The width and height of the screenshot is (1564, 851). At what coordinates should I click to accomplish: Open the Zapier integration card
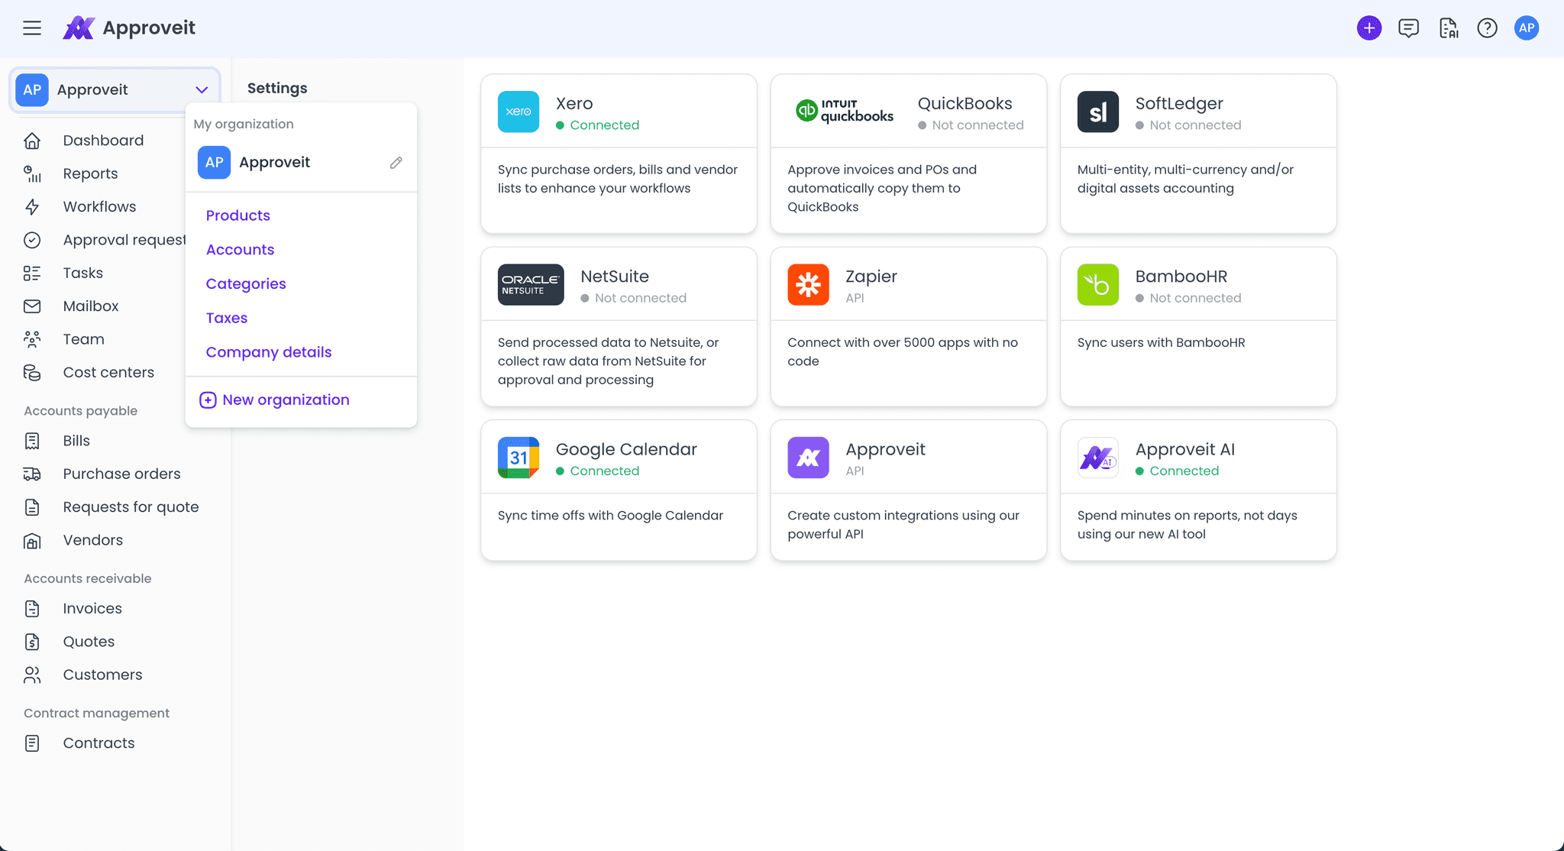point(908,327)
